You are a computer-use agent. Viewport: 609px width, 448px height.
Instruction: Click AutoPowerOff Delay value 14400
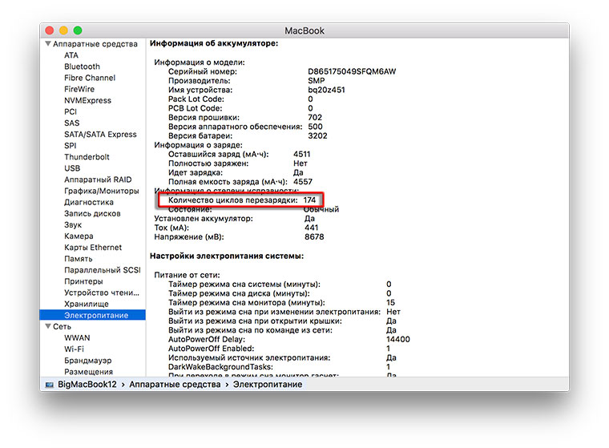coord(398,339)
